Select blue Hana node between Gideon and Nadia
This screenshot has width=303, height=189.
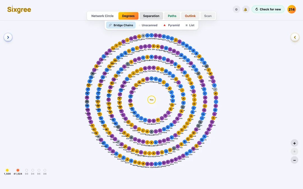[x=160, y=164]
